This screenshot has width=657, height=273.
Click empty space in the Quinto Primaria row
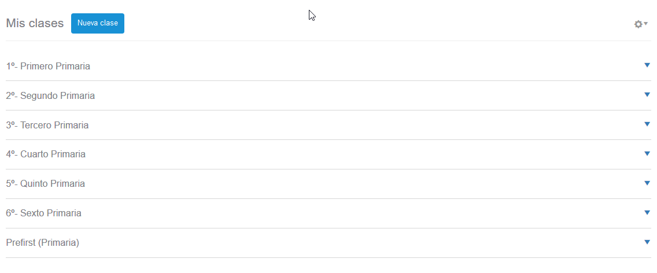347,184
